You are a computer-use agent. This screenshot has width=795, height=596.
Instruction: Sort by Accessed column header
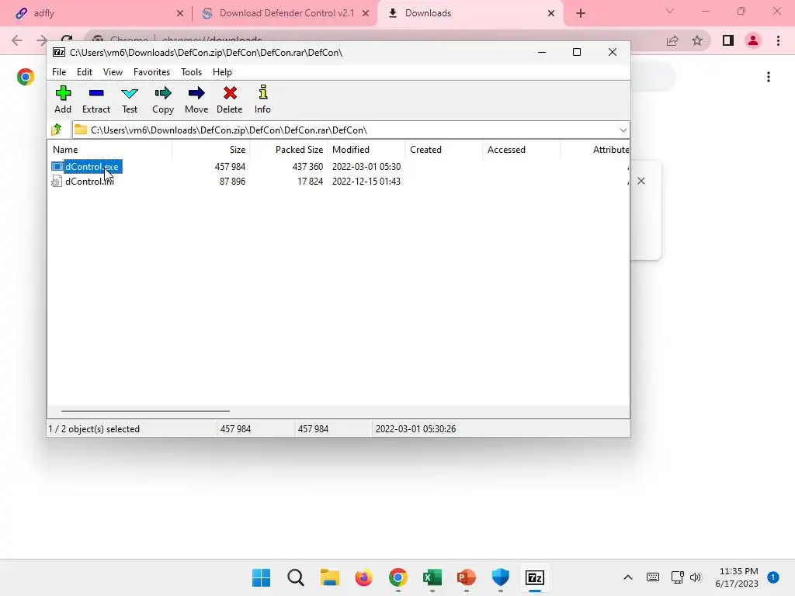(521, 150)
